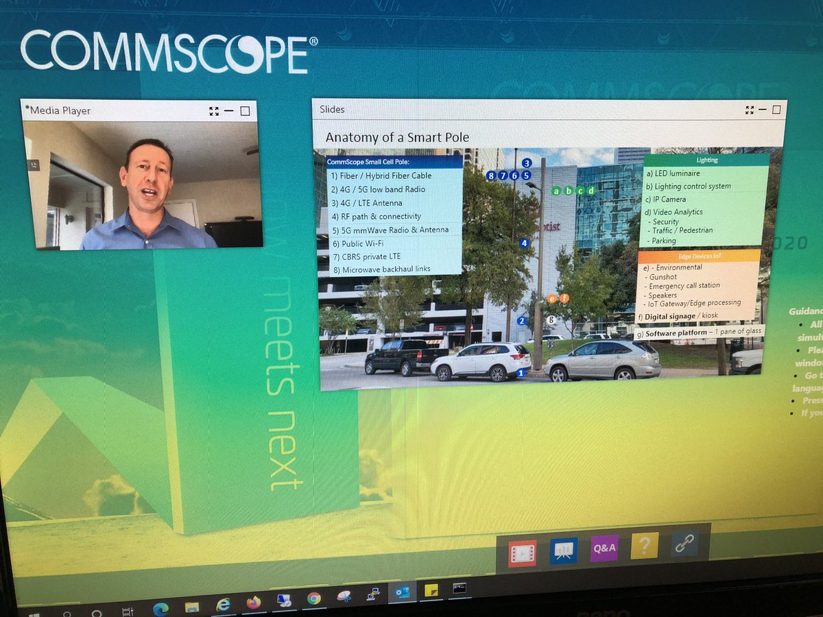
Task: Switch to Outlook in the taskbar
Action: point(402,592)
